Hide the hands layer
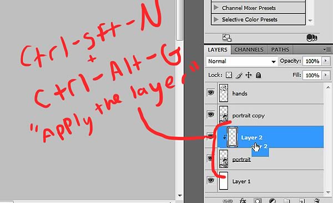 coord(211,92)
